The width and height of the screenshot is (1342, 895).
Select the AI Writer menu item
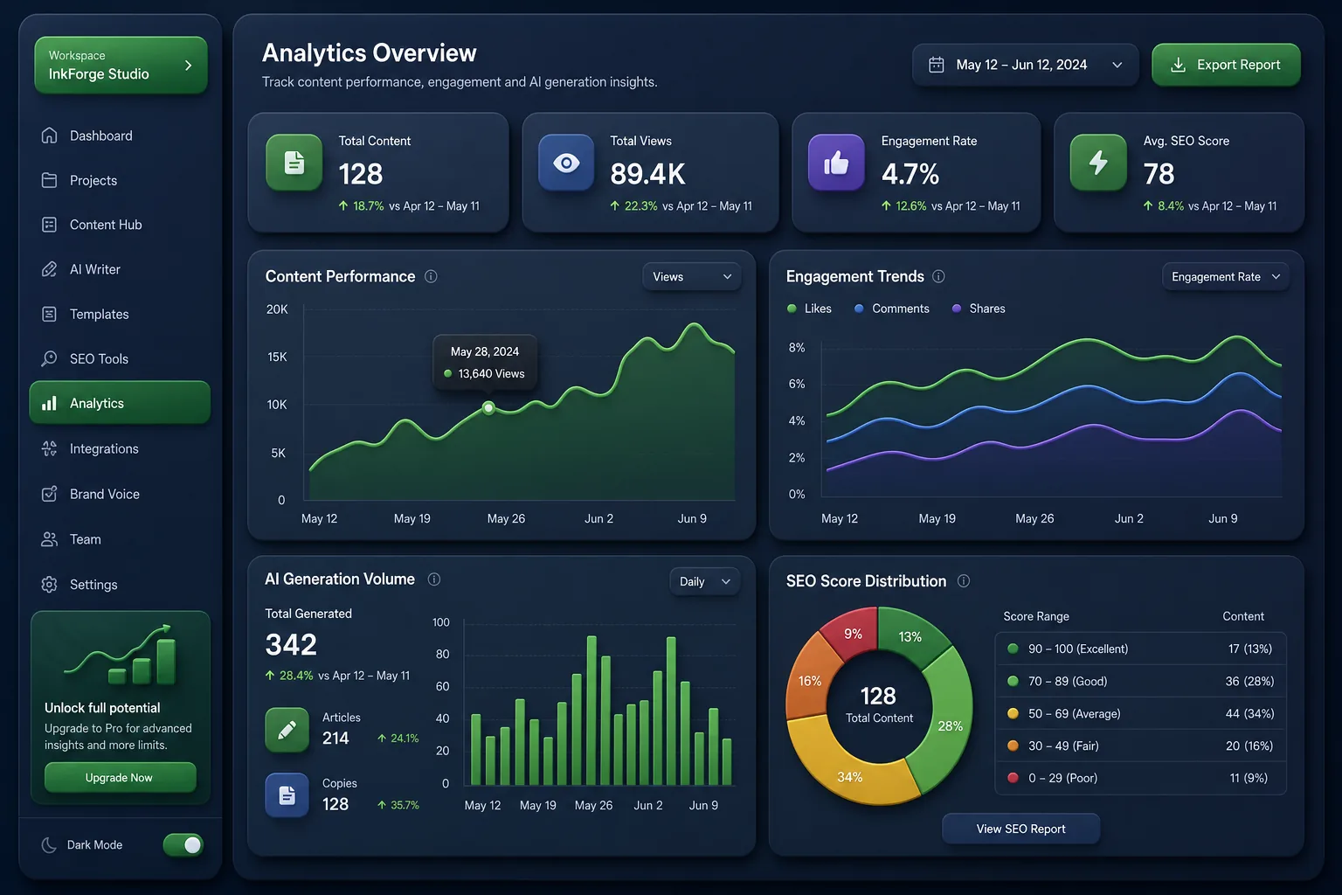[x=120, y=269]
